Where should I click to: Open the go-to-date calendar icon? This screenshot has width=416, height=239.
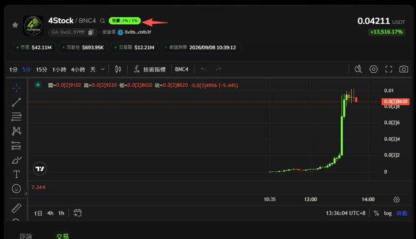tap(78, 213)
